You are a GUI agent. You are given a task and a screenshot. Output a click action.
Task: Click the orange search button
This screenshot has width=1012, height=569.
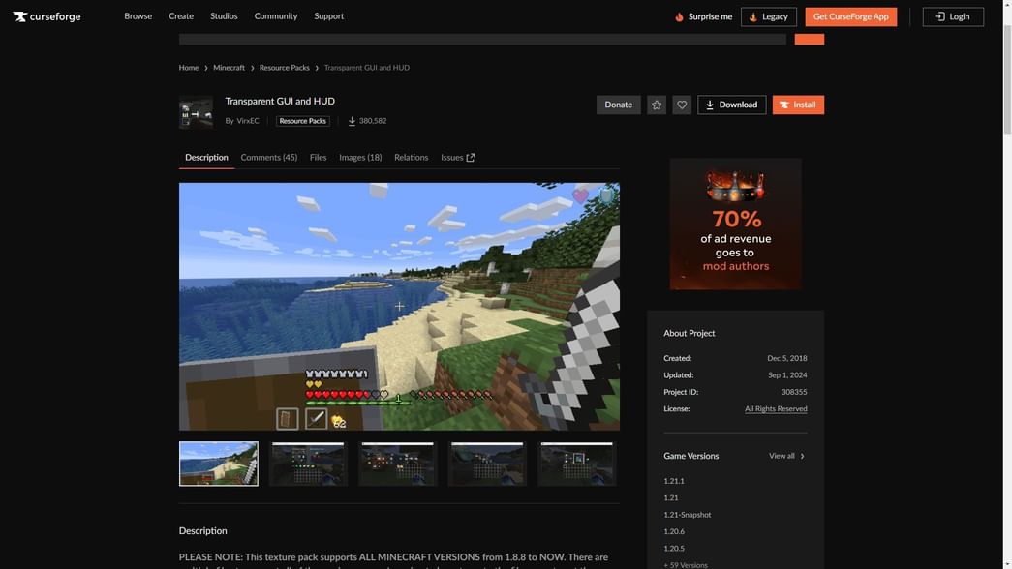pos(809,38)
